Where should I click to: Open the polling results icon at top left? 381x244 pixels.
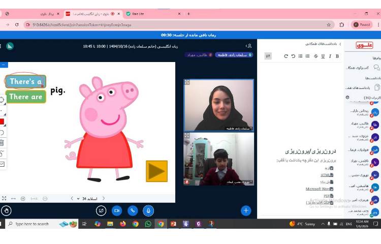coord(10,46)
